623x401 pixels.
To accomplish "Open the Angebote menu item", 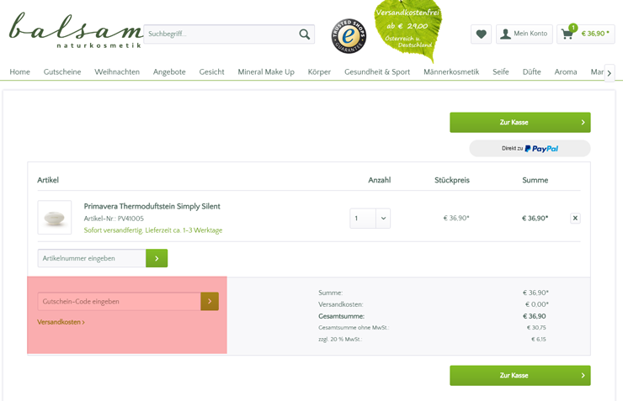I will [169, 71].
